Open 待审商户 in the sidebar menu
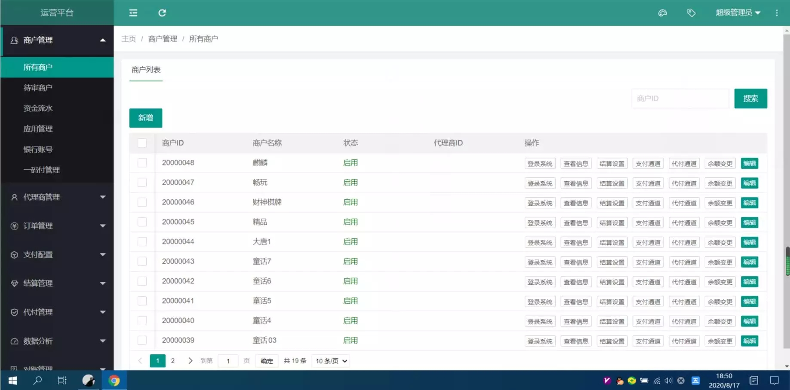Screen dimensions: 790x390 coord(38,88)
